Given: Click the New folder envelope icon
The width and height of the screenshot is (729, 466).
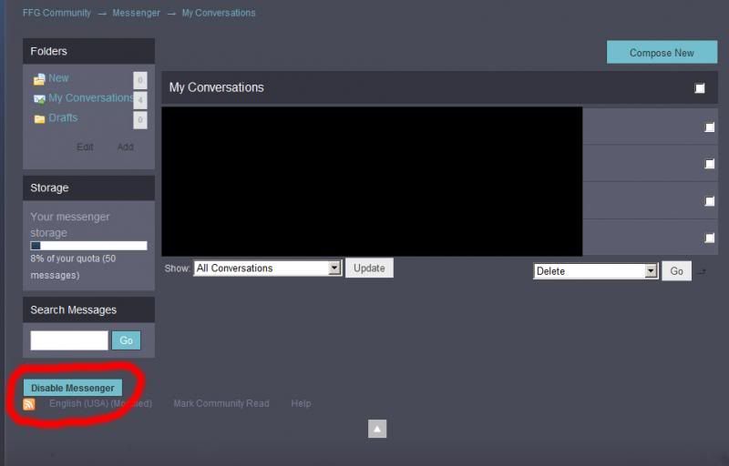Looking at the screenshot, I should click(39, 79).
